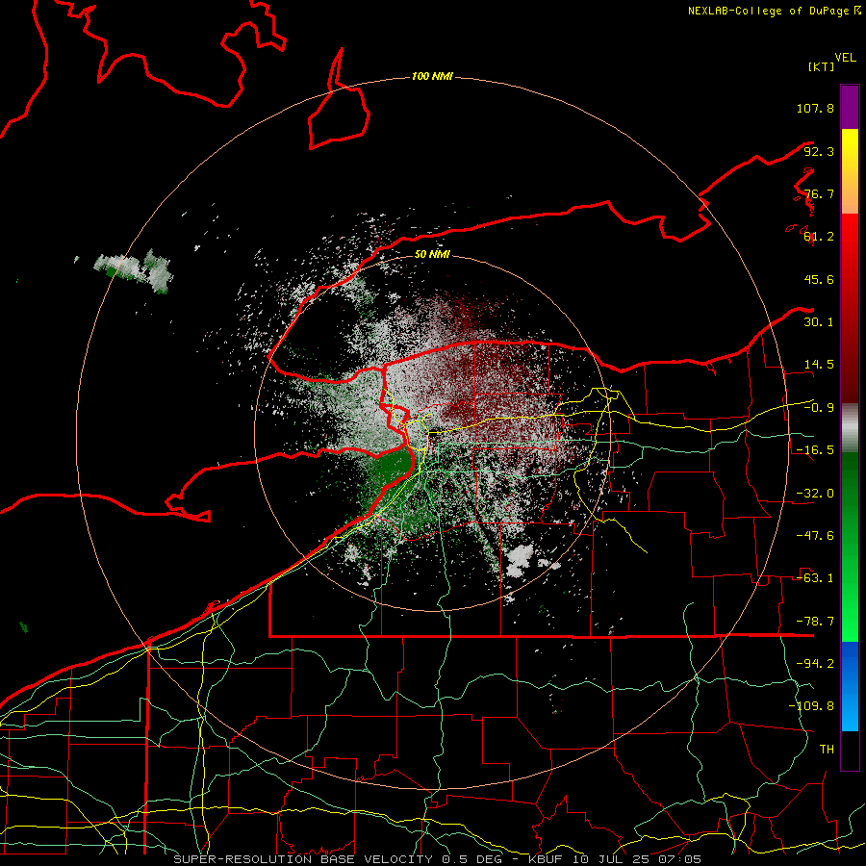The height and width of the screenshot is (866, 866).
Task: Click the 100 NMI range ring label
Action: click(x=432, y=76)
